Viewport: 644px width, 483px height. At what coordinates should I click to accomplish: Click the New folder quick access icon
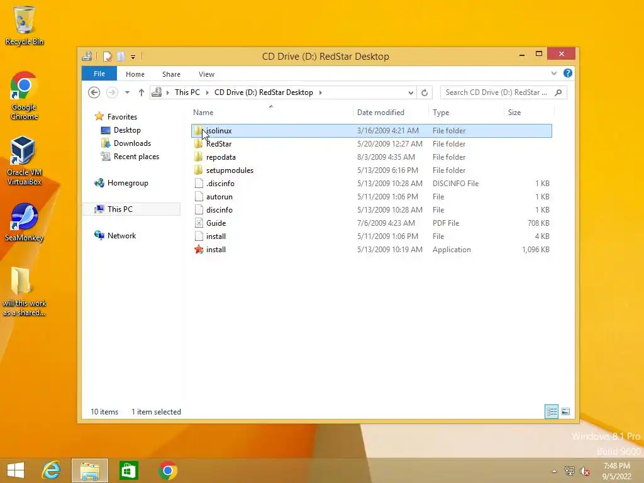pyautogui.click(x=121, y=56)
